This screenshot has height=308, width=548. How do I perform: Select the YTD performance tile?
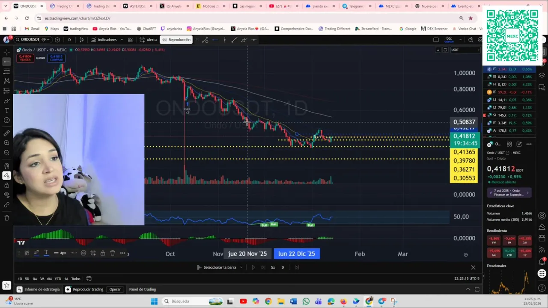(509, 252)
